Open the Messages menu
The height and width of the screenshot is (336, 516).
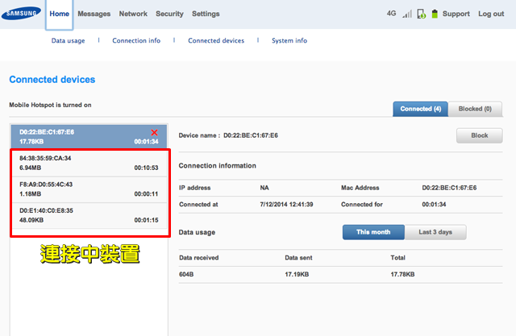point(94,14)
